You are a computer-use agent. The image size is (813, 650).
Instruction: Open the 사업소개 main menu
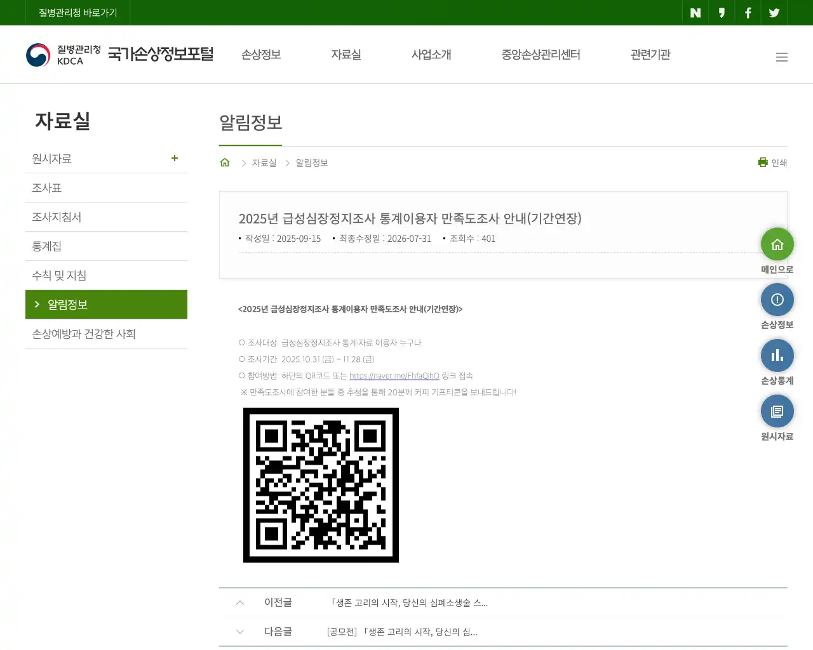[x=431, y=55]
